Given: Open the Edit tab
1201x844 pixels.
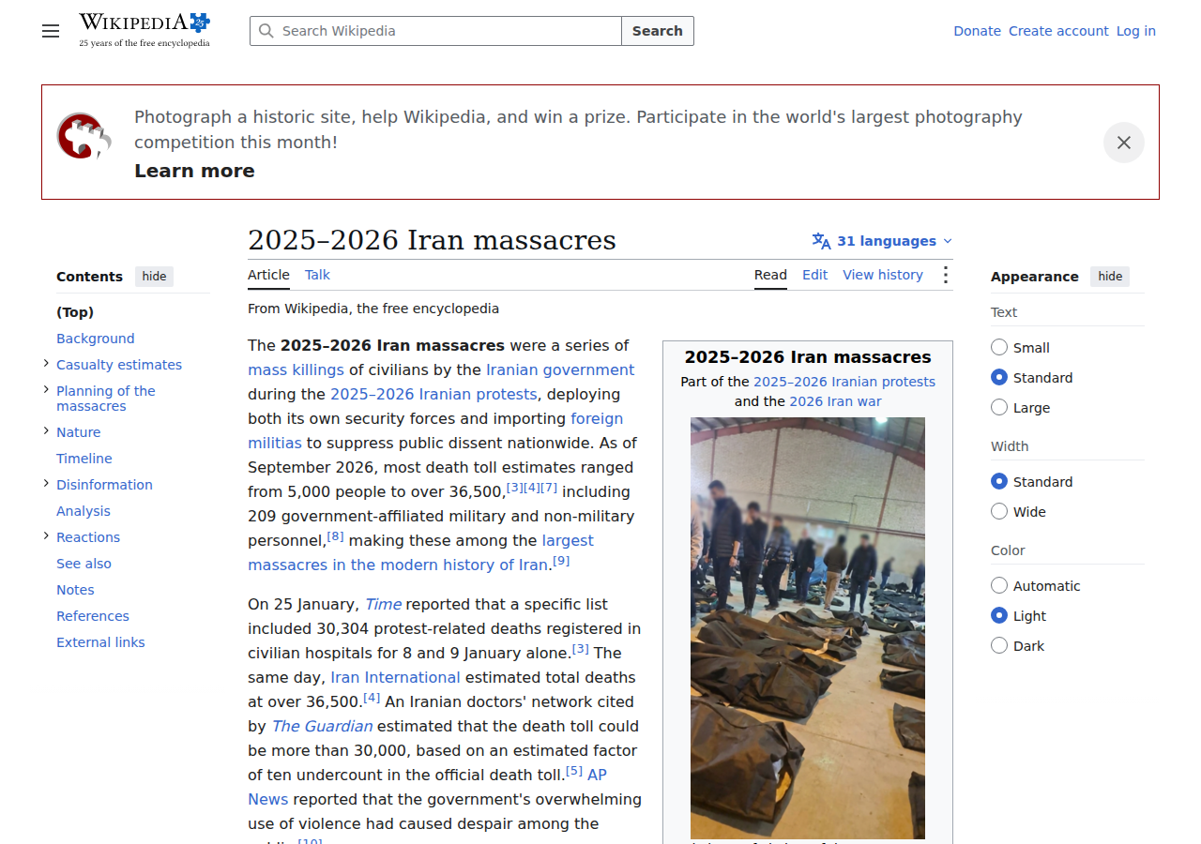Looking at the screenshot, I should (x=814, y=275).
